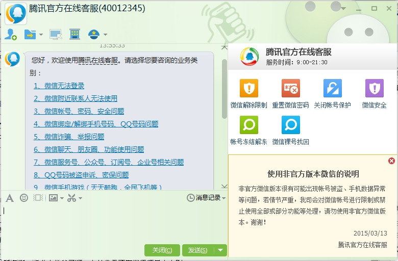The width and height of the screenshot is (398, 261).
Task: Click the remote desktop monitor icon
Action: (x=56, y=35)
